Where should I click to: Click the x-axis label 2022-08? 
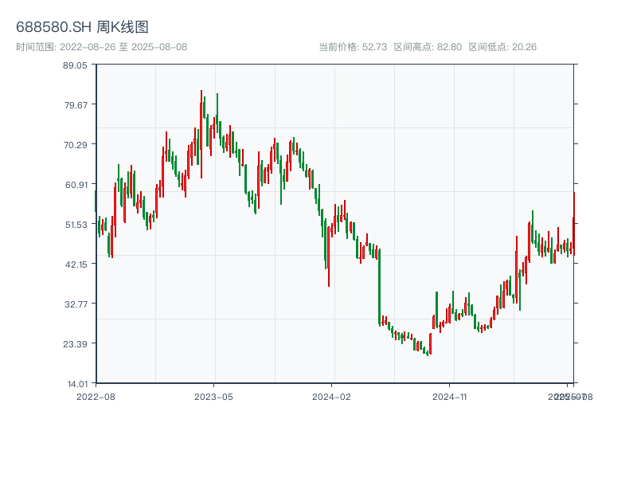[96, 397]
